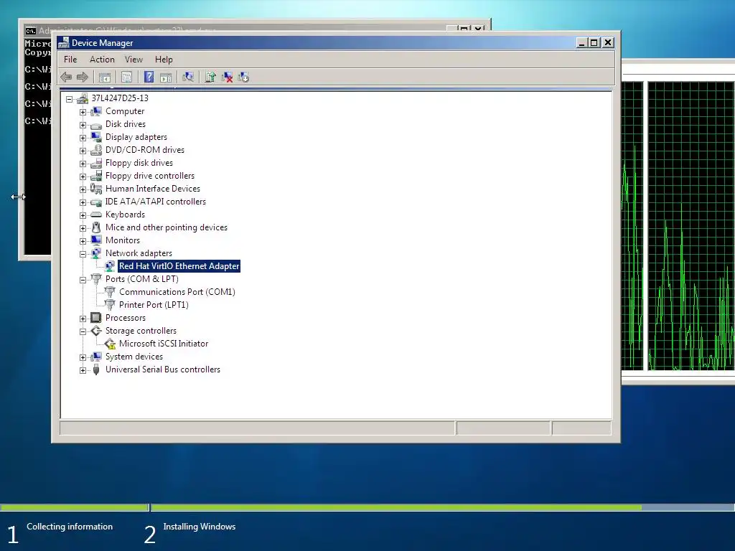The width and height of the screenshot is (735, 551).
Task: Click the Installing Windows progress bar
Action: tap(442, 507)
